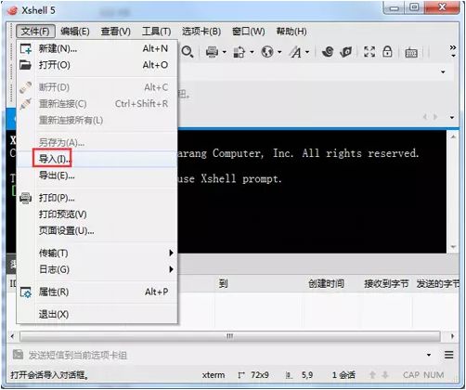Open the send bar target dropdown arrow
Screen dimensions: 466x390
429,355
